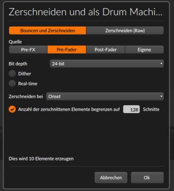
Task: Enable the Dither option
Action: click(x=12, y=74)
